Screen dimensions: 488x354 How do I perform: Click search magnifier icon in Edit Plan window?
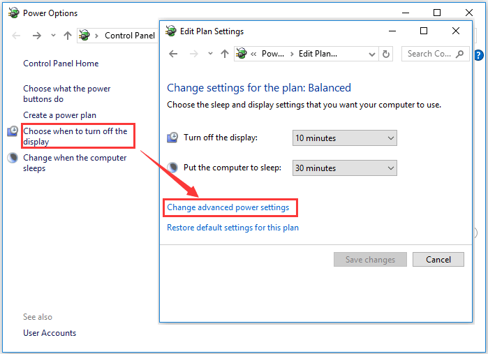[x=460, y=54]
